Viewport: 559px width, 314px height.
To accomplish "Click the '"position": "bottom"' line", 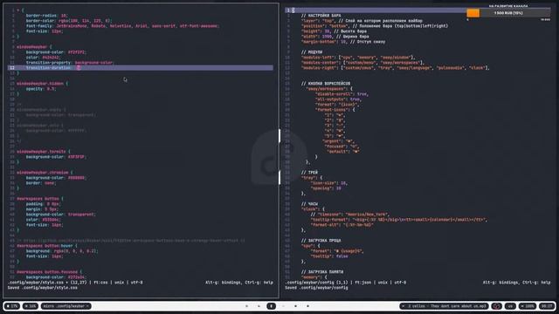I will (x=375, y=26).
